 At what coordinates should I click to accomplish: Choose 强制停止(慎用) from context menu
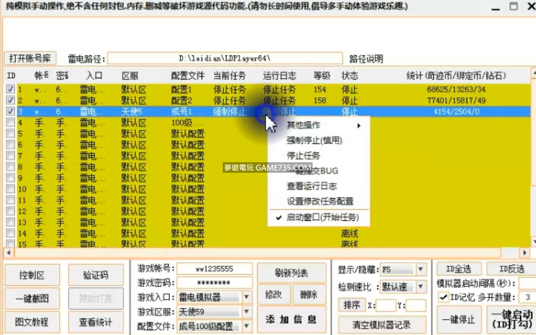pyautogui.click(x=314, y=141)
